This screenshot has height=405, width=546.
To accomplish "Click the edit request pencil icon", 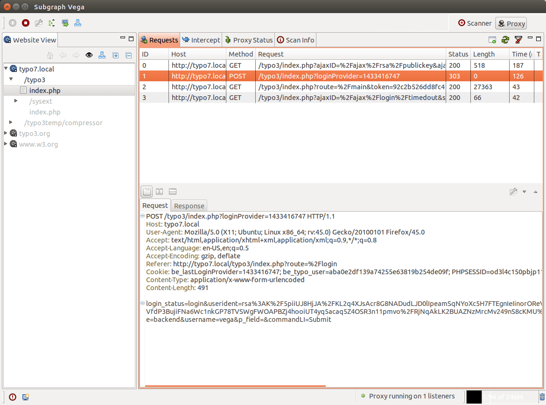I will pos(513,192).
